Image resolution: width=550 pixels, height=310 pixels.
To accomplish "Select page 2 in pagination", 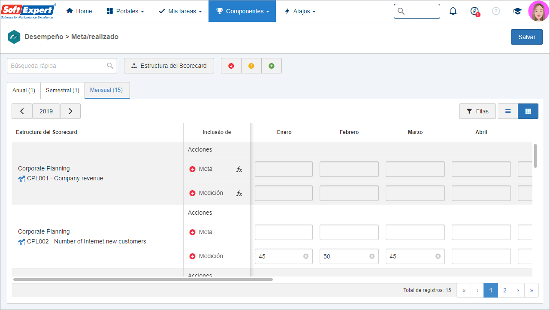I will (x=505, y=290).
